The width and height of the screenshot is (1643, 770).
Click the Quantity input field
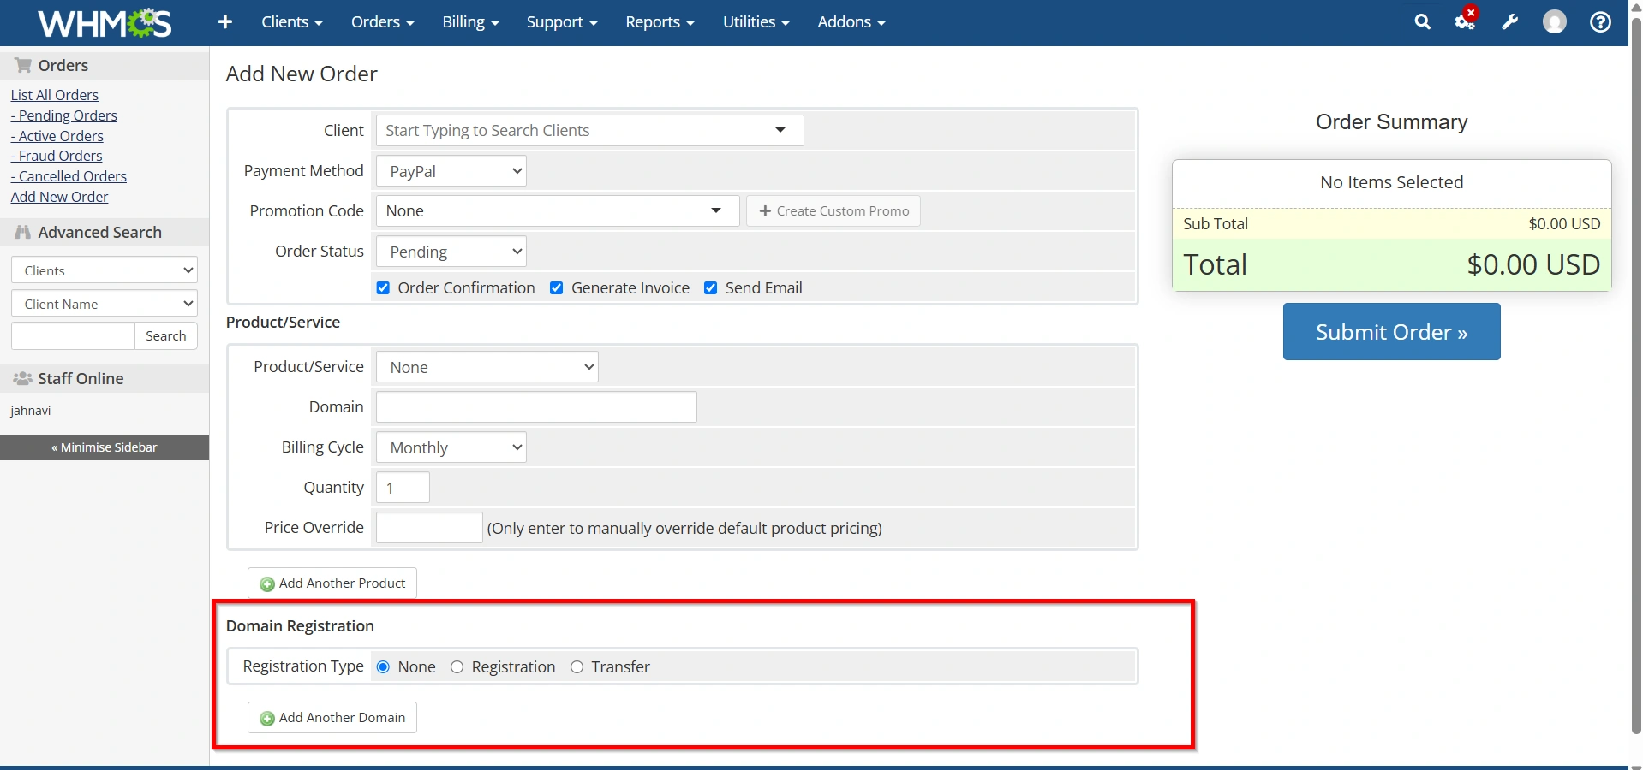coord(403,488)
